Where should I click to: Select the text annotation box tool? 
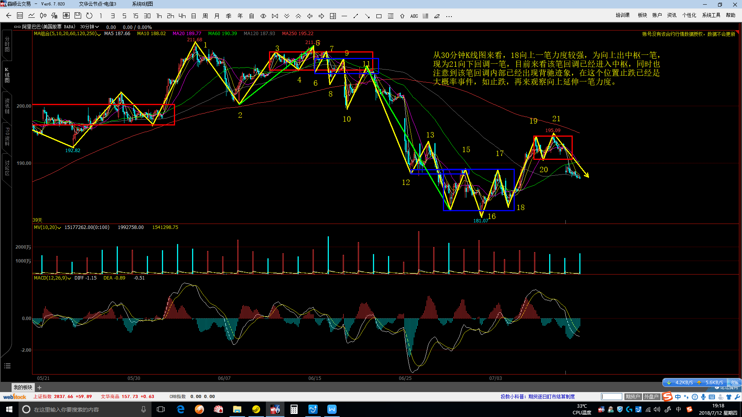[x=391, y=16]
